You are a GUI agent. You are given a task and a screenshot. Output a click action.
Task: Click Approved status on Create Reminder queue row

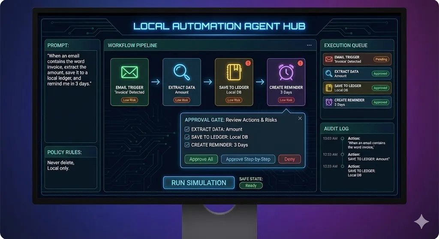tap(380, 102)
